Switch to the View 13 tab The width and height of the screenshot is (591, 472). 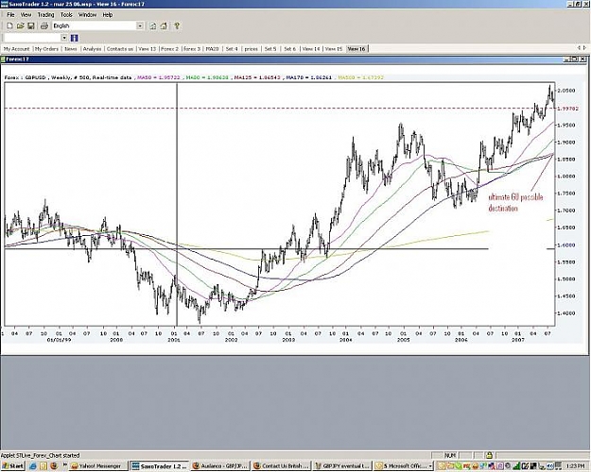pyautogui.click(x=147, y=49)
